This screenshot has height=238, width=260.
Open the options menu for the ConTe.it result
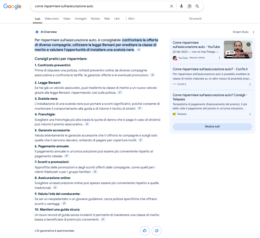coord(250,84)
